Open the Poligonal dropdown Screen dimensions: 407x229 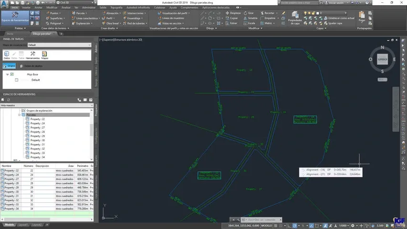[x=54, y=23]
